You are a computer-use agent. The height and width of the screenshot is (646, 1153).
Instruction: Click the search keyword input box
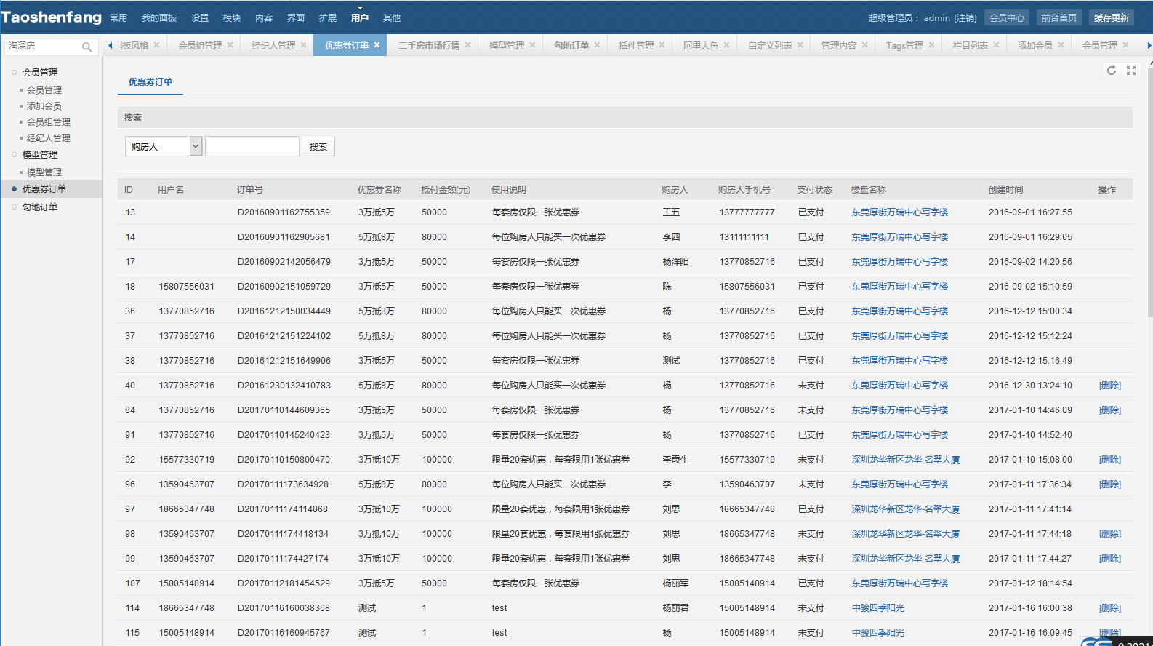pyautogui.click(x=252, y=147)
